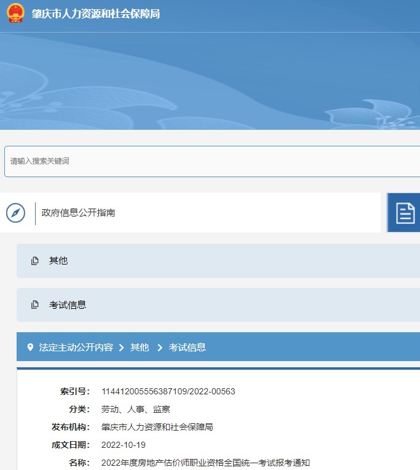Click the copy icon in the 考试信息 row
The image size is (420, 470).
click(x=35, y=305)
